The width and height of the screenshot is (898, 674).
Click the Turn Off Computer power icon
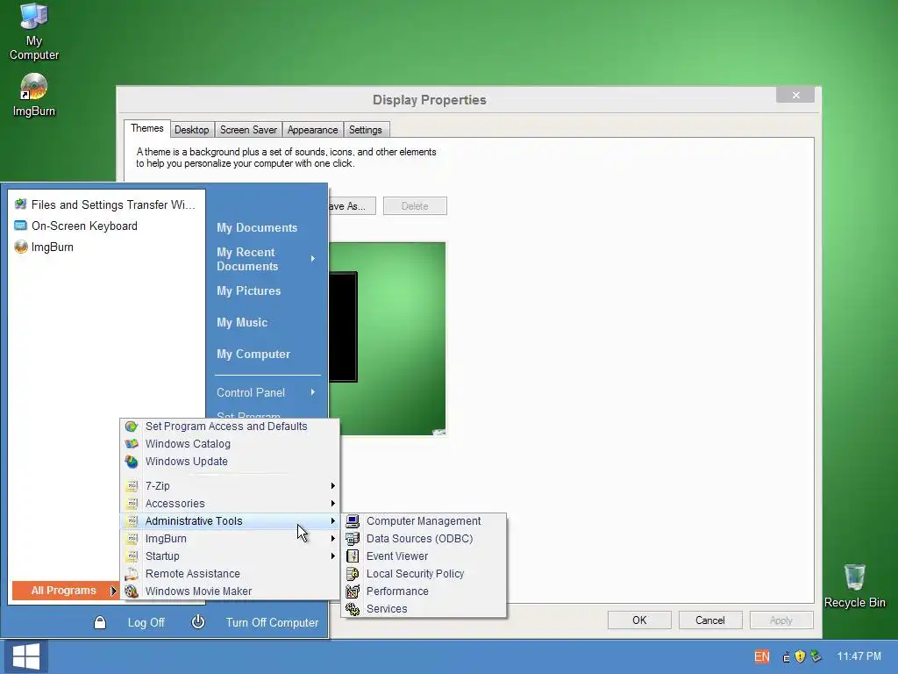click(198, 622)
